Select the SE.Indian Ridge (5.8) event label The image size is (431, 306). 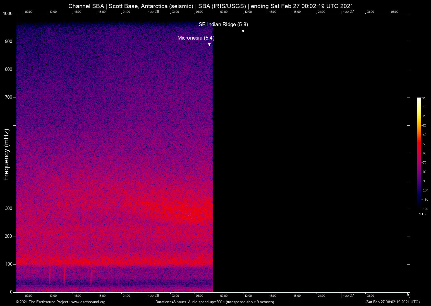[223, 25]
